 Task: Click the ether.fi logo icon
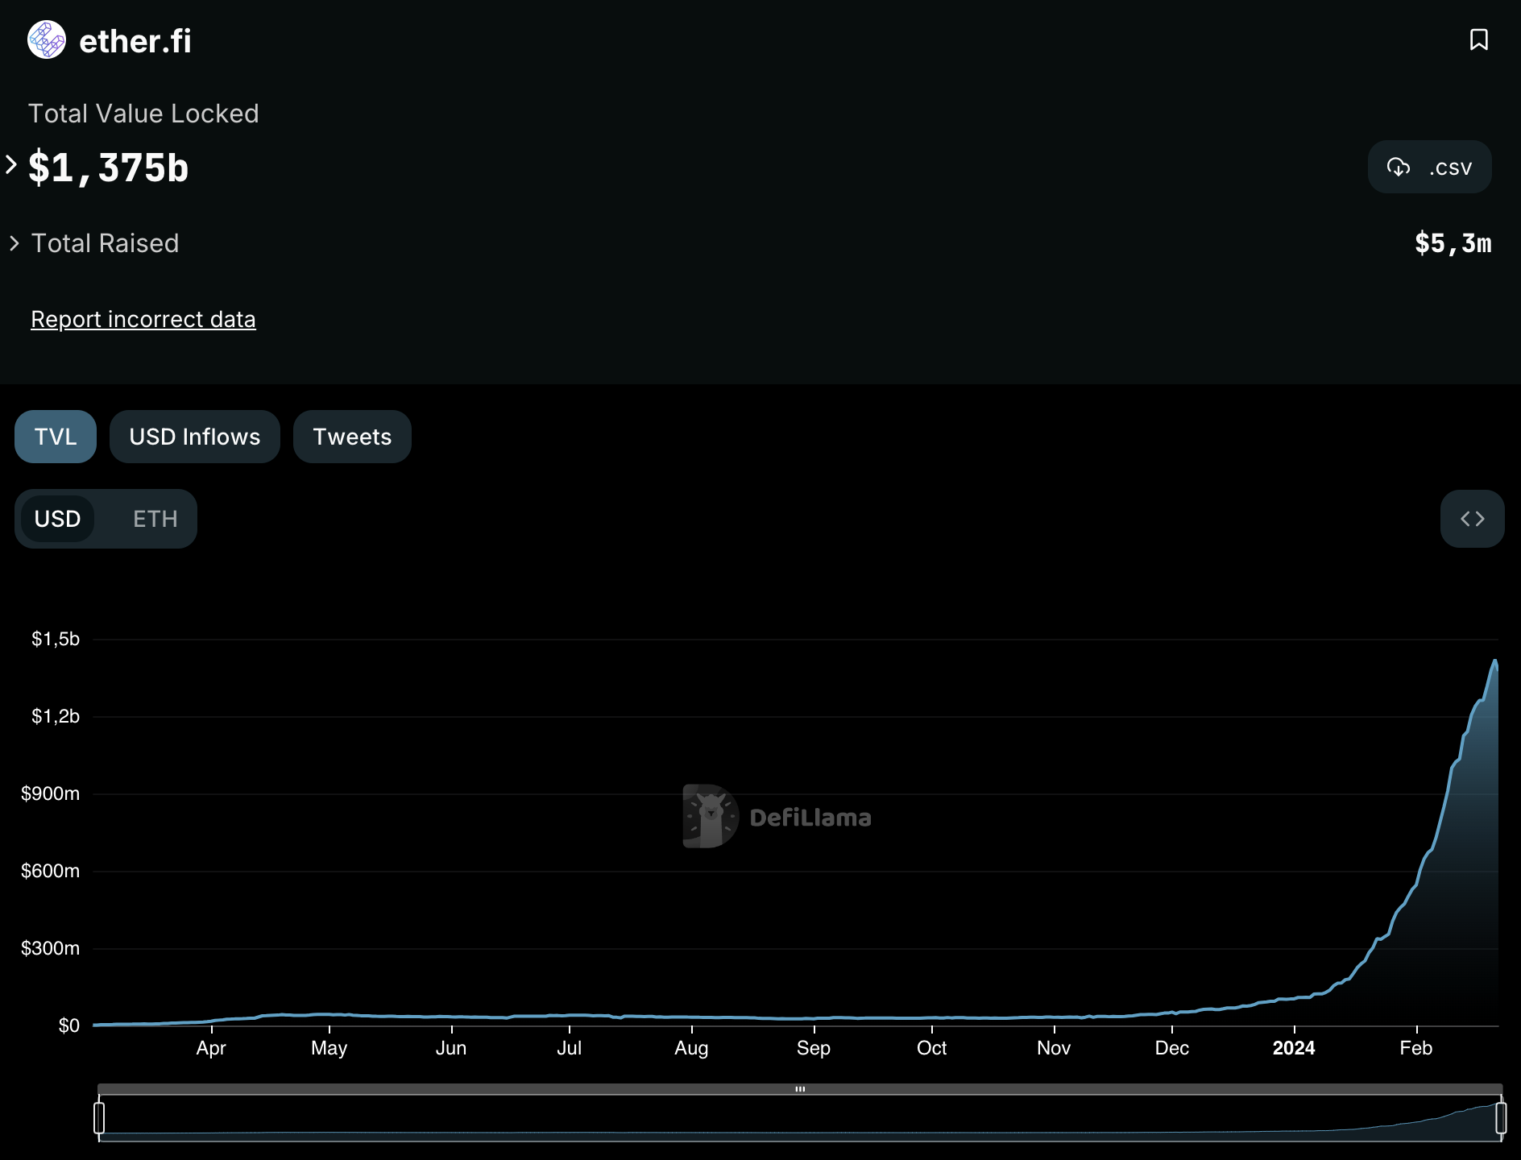(x=47, y=40)
